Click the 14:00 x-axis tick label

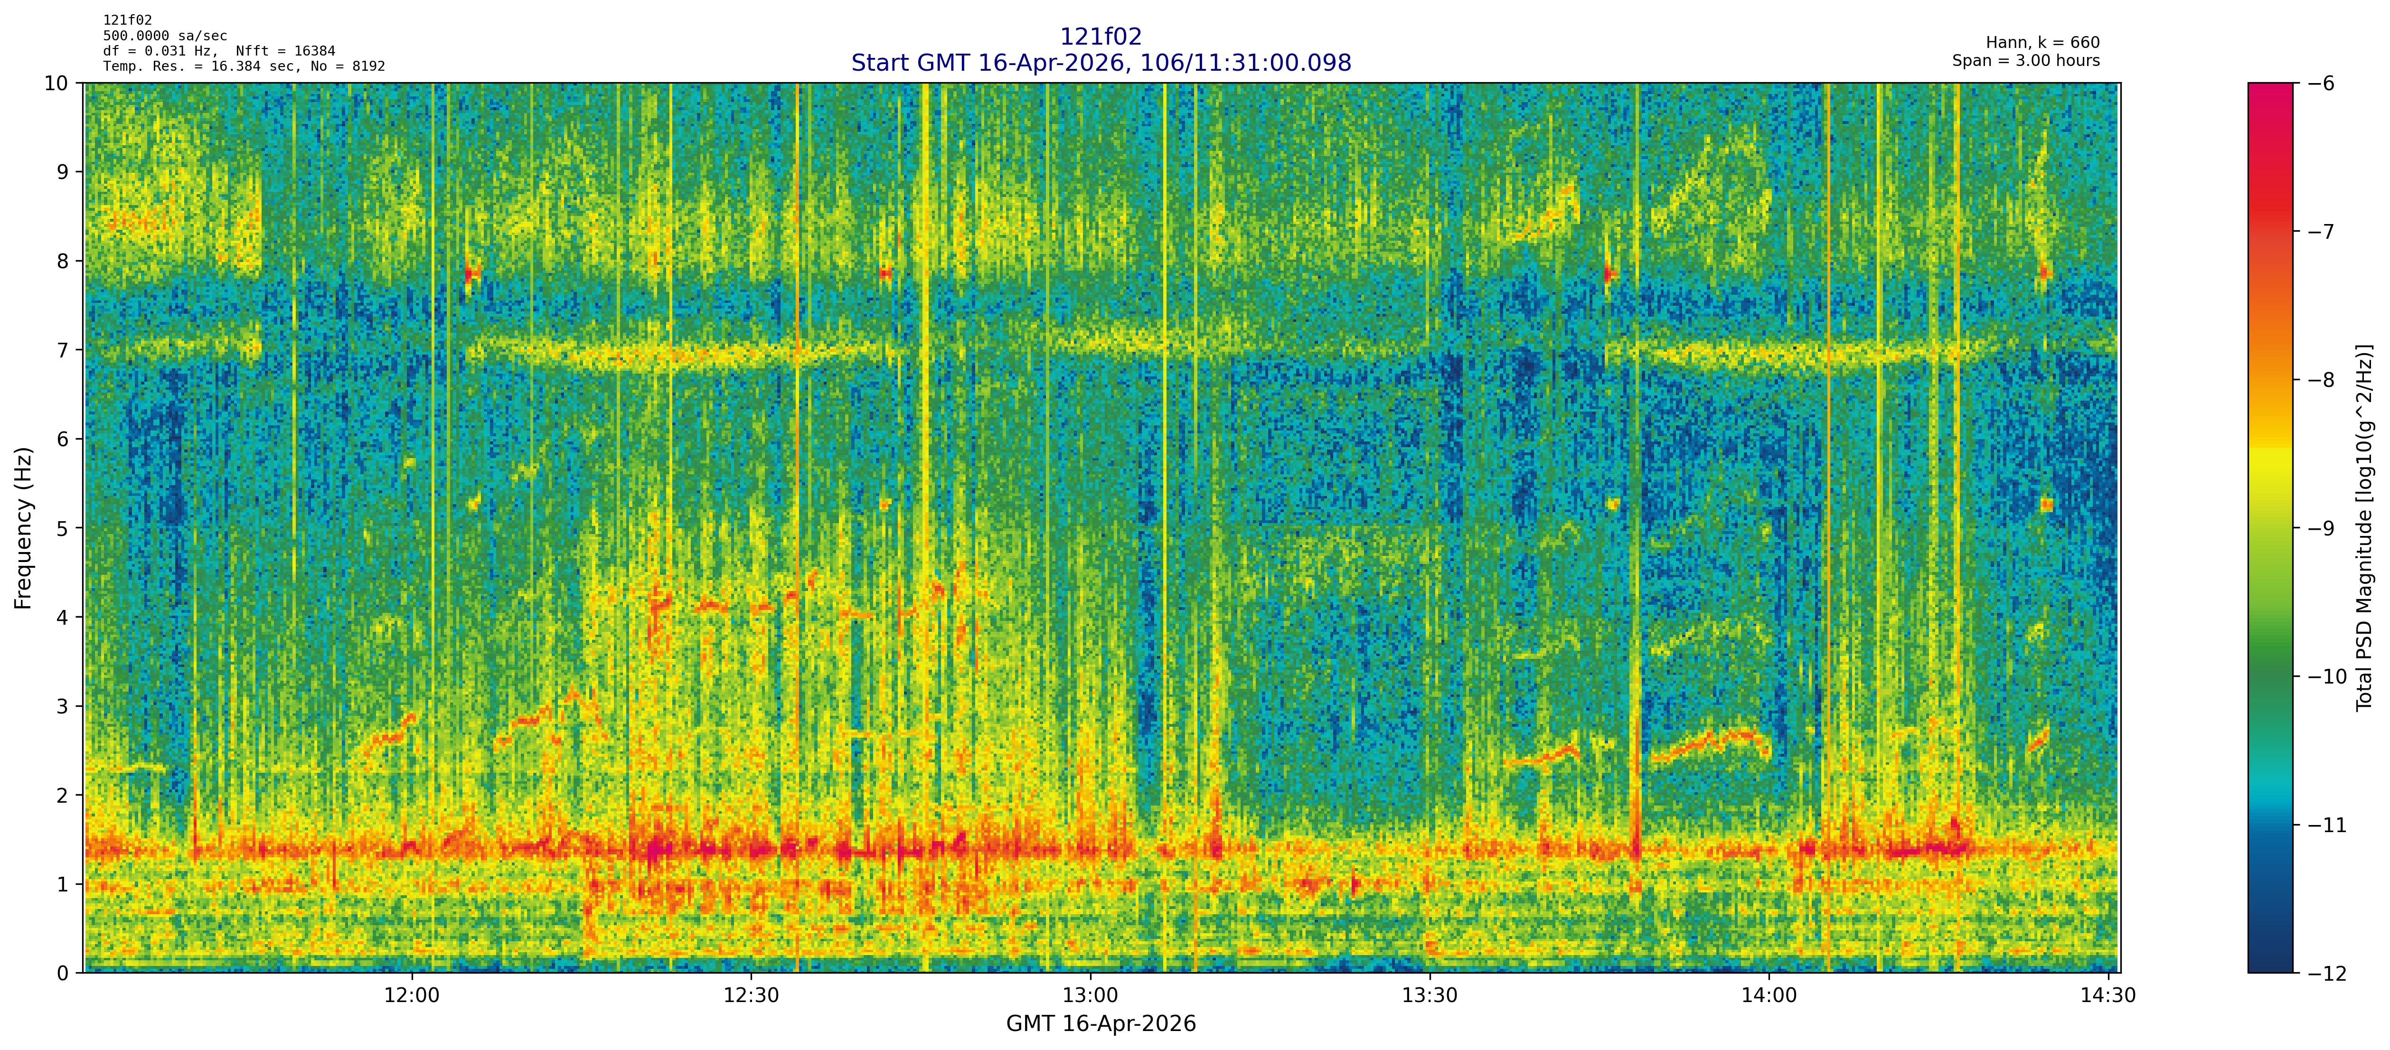coord(1769,996)
